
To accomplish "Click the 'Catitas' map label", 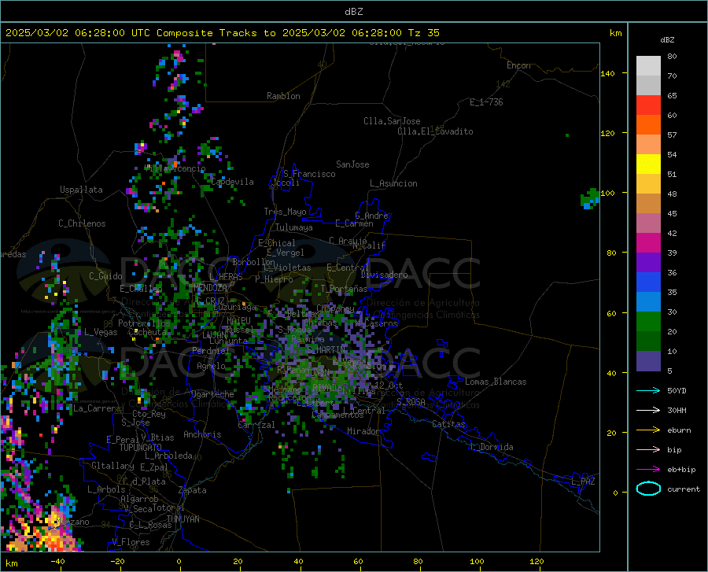I will point(448,424).
